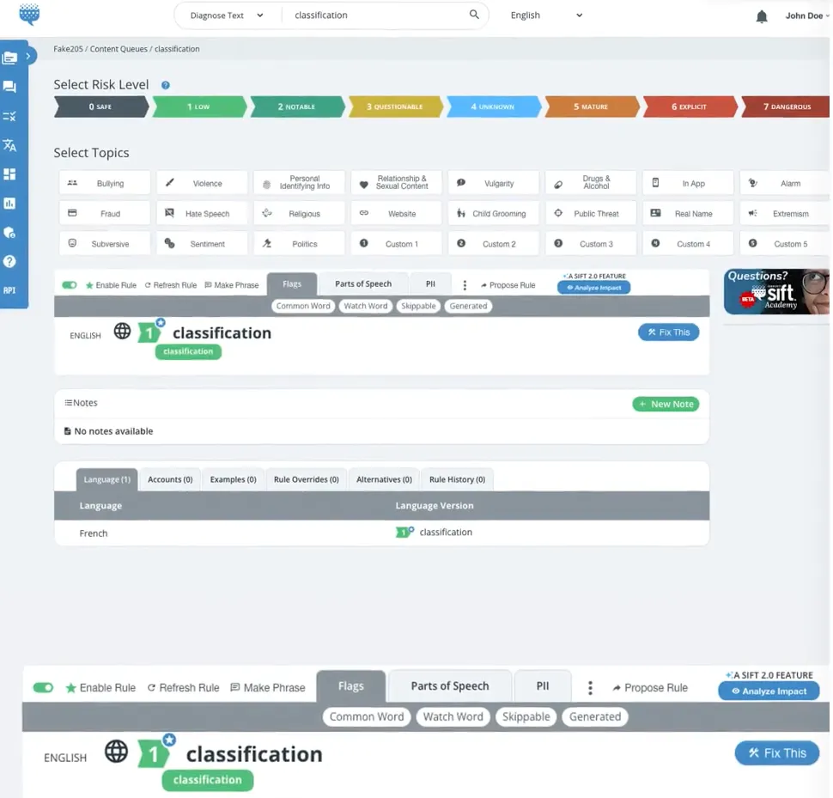Open the translate icon in sidebar
833x798 pixels.
9,145
